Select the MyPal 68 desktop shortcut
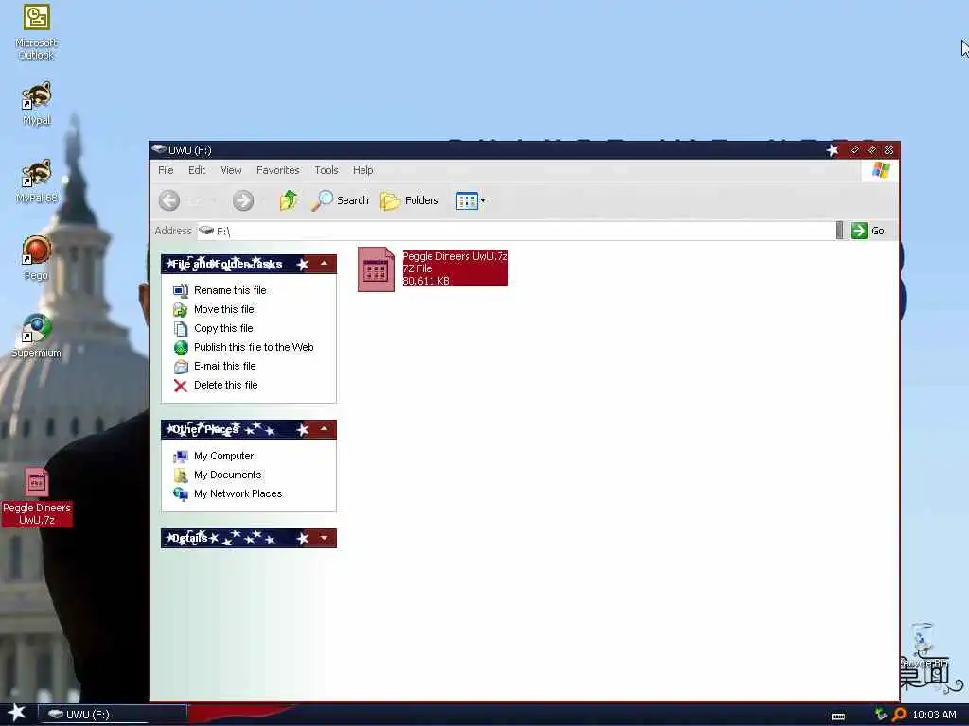This screenshot has width=969, height=726. pos(37,181)
